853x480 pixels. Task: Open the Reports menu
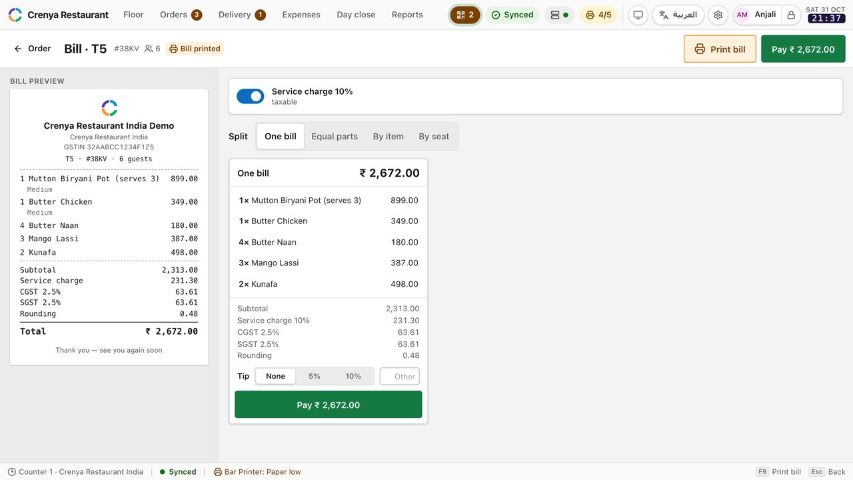(x=407, y=15)
